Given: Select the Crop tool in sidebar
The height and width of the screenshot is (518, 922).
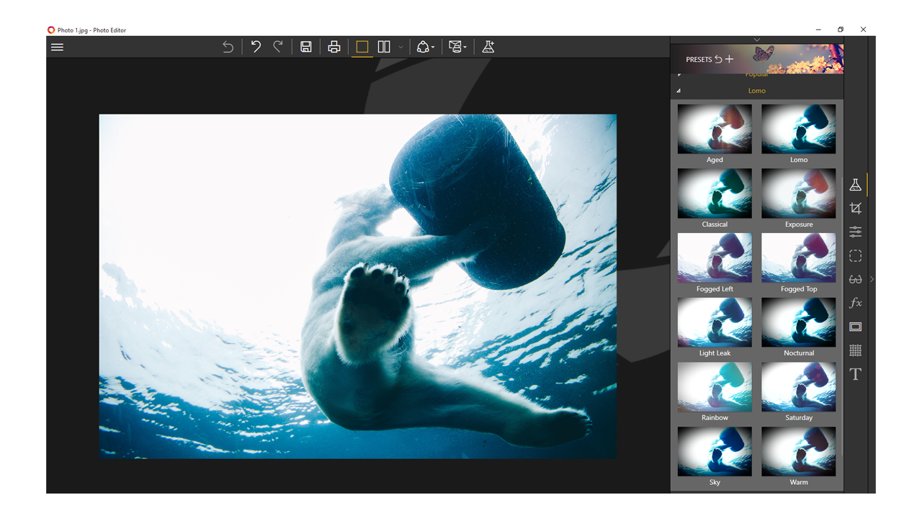Looking at the screenshot, I should [856, 209].
